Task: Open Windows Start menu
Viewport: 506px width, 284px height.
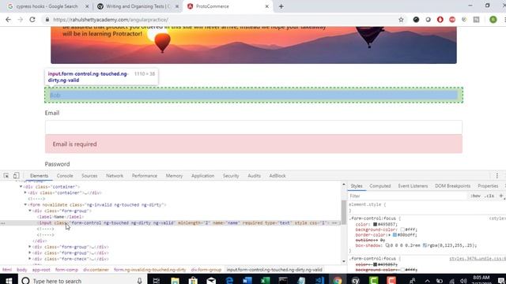Action: point(9,281)
